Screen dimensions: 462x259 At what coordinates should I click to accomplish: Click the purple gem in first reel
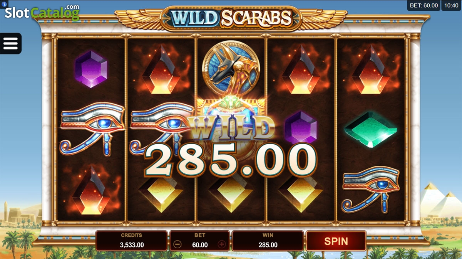91,69
